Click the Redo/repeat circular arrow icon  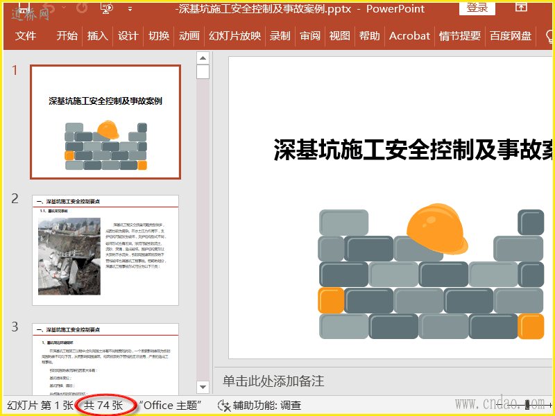[82, 7]
